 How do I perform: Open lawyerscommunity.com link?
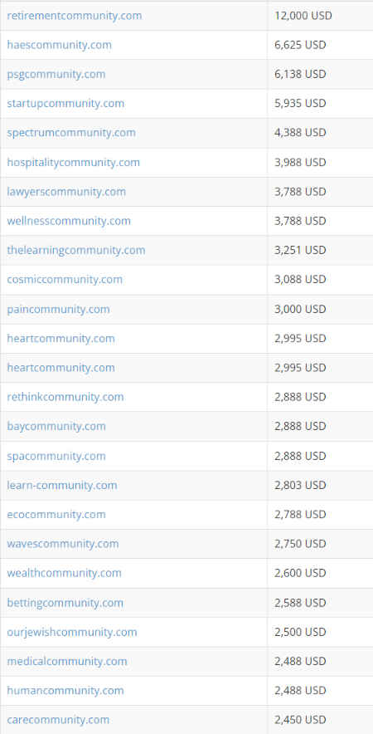[66, 192]
